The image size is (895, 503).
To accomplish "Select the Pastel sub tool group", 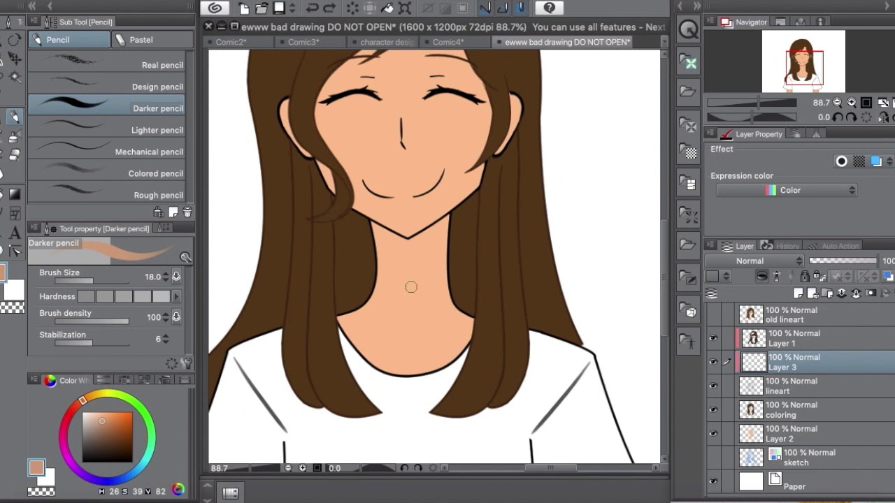I will click(152, 40).
